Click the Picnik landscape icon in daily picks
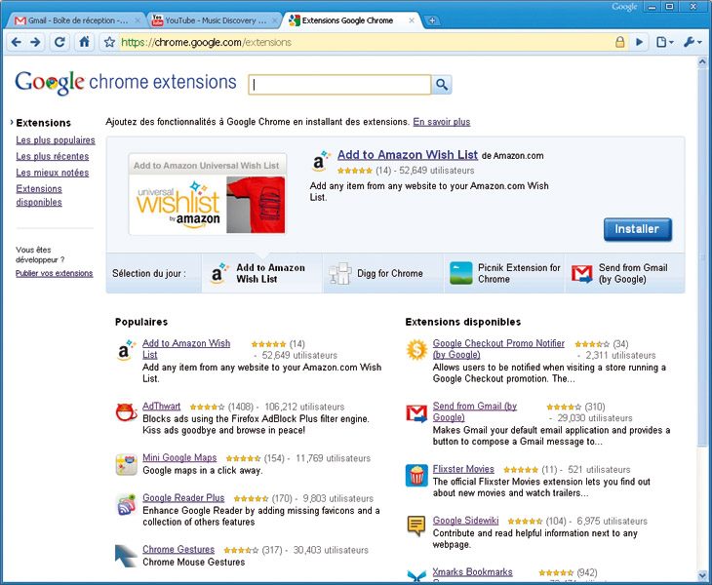The width and height of the screenshot is (712, 585). (x=460, y=273)
